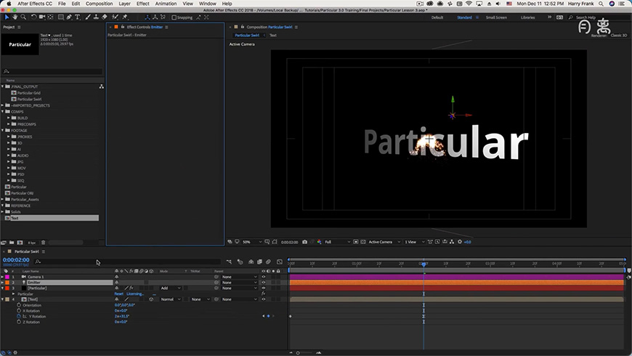Select the Roto Brush tool
The height and width of the screenshot is (356, 632).
point(115,17)
